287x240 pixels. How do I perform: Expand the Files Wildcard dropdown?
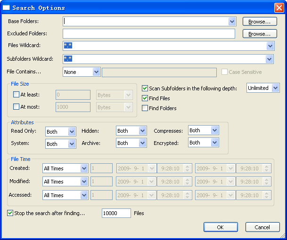pyautogui.click(x=270, y=46)
